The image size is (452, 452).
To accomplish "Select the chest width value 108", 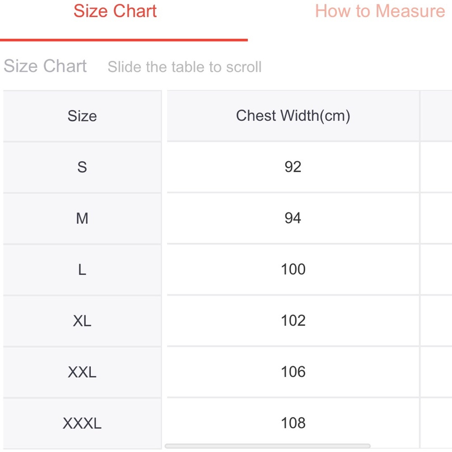I will (293, 423).
